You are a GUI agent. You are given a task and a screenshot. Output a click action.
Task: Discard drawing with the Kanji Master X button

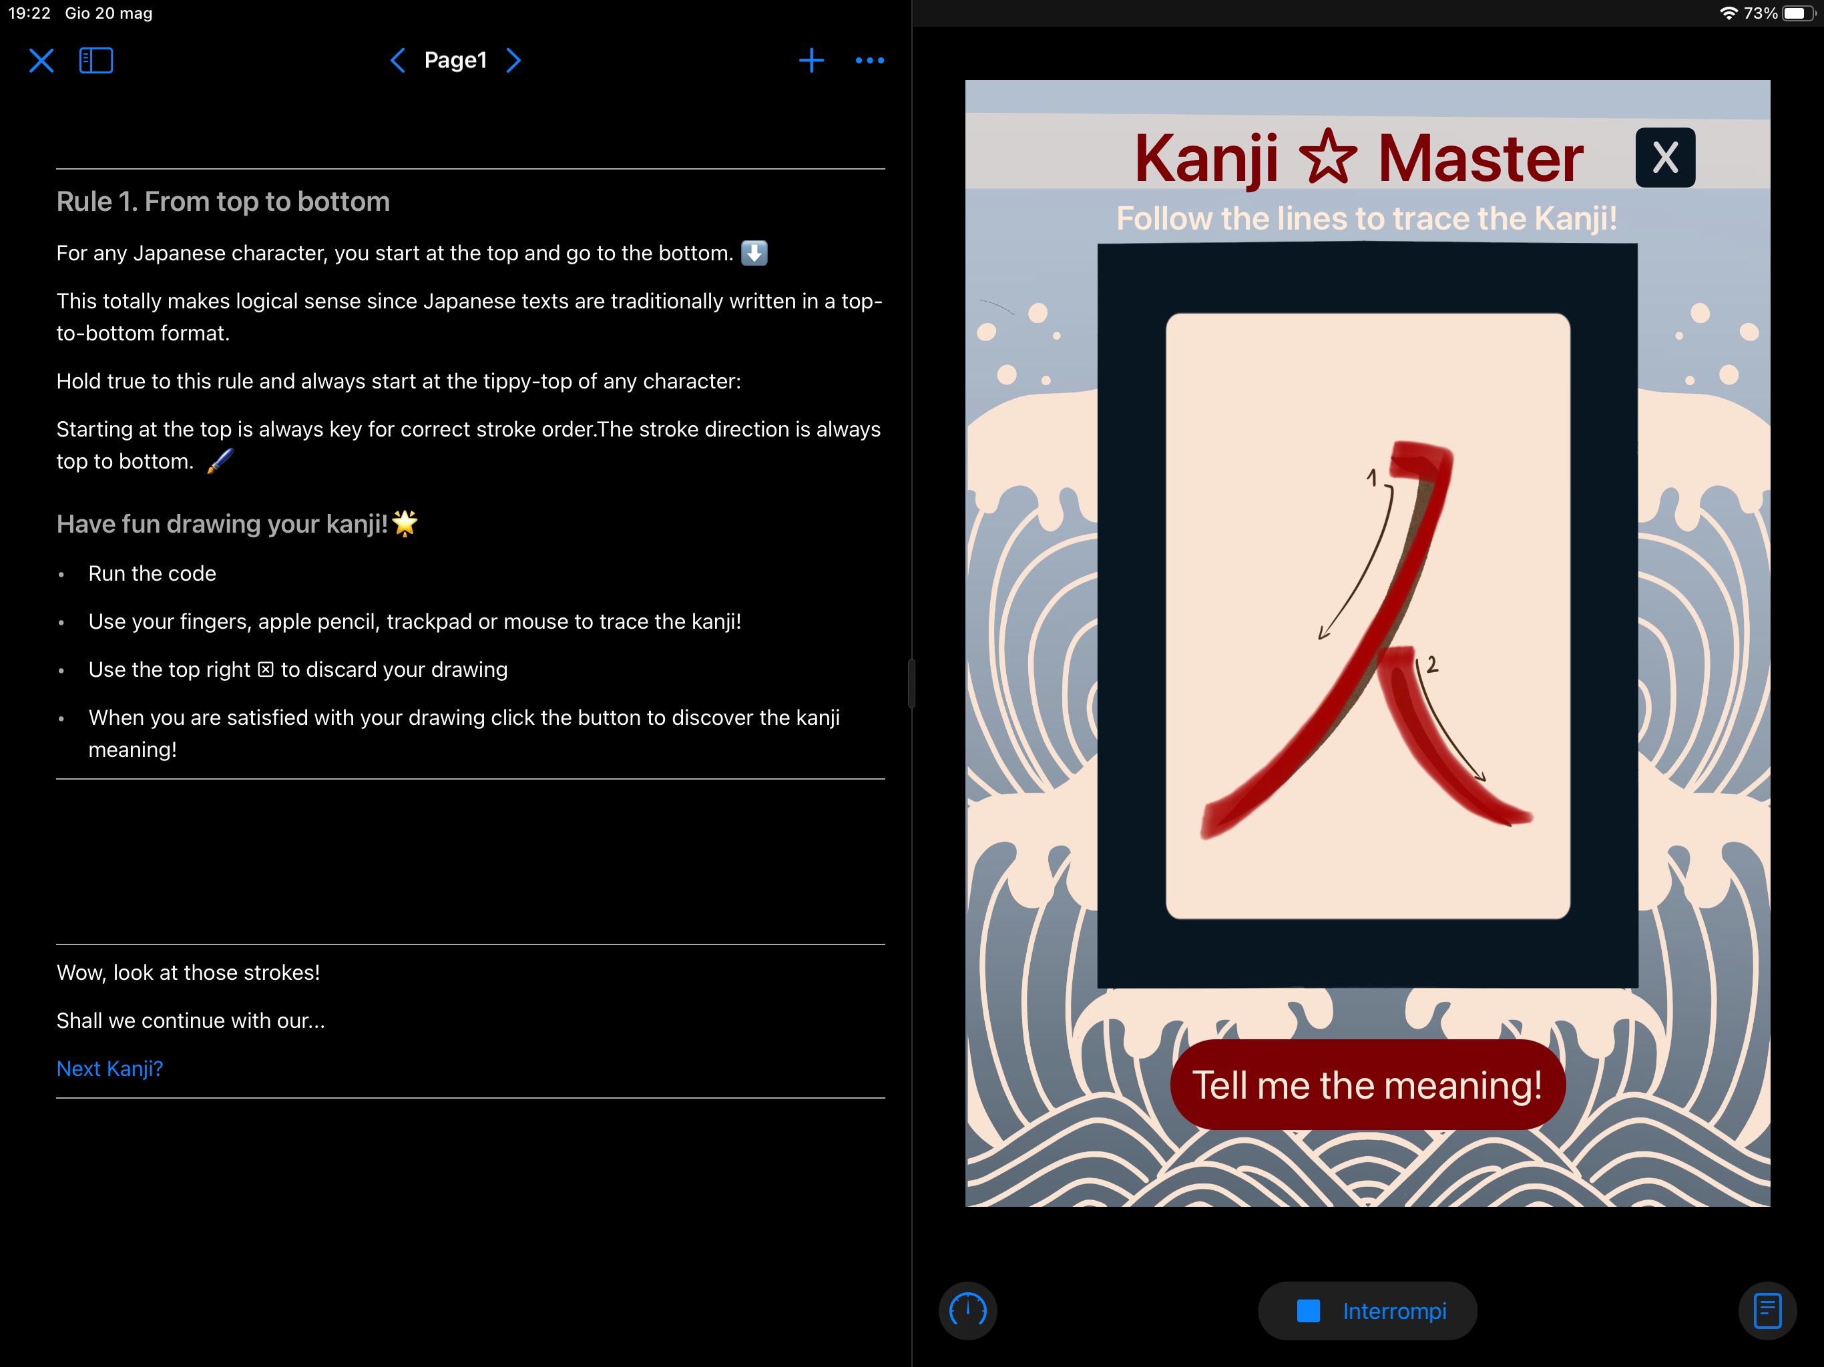coord(1665,158)
